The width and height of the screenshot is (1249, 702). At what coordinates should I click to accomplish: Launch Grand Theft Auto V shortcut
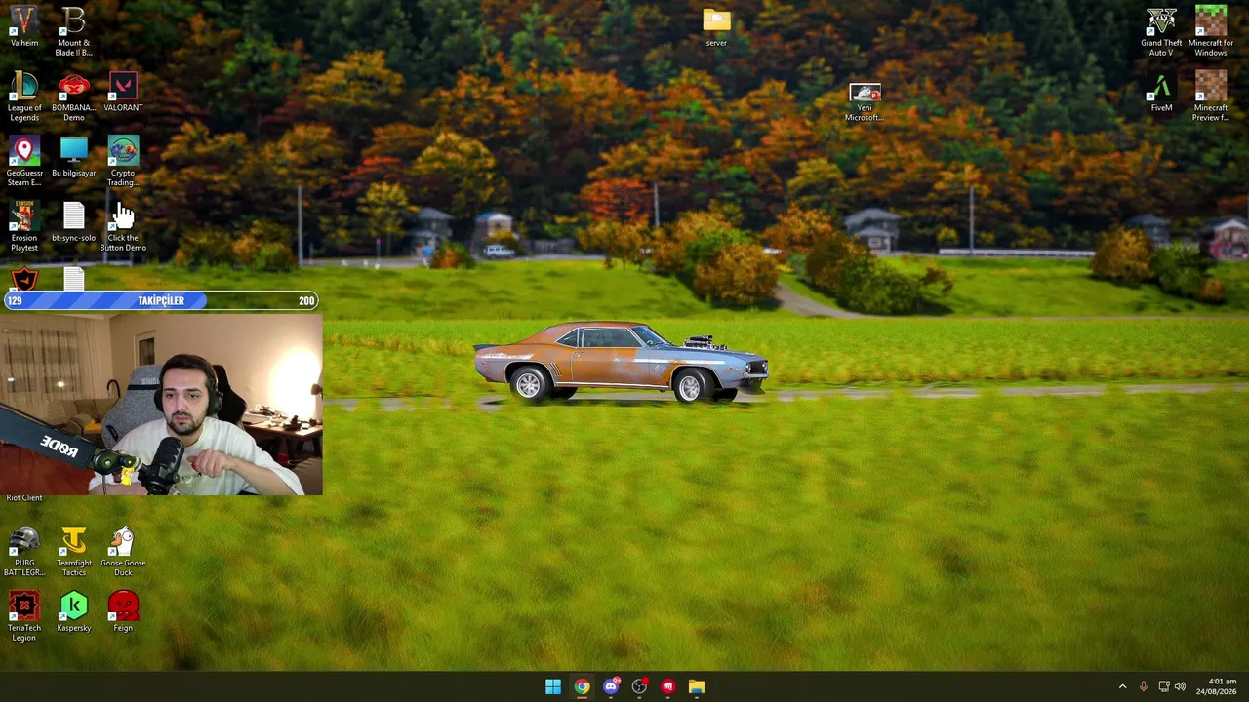point(1161,30)
